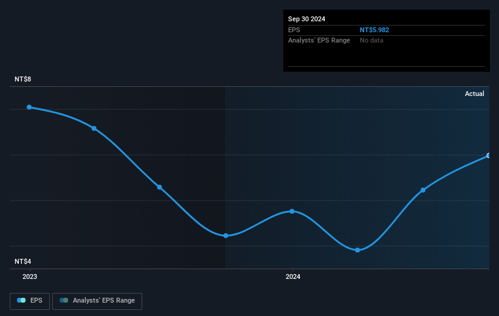This screenshot has height=316, width=499.
Task: Select the second EPS data point after 2023
Action: [x=94, y=128]
